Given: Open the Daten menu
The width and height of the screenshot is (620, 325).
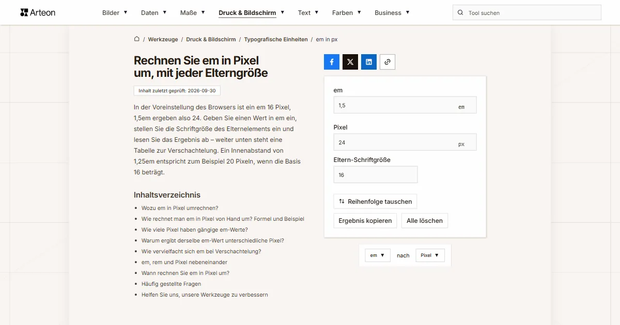Looking at the screenshot, I should [154, 13].
